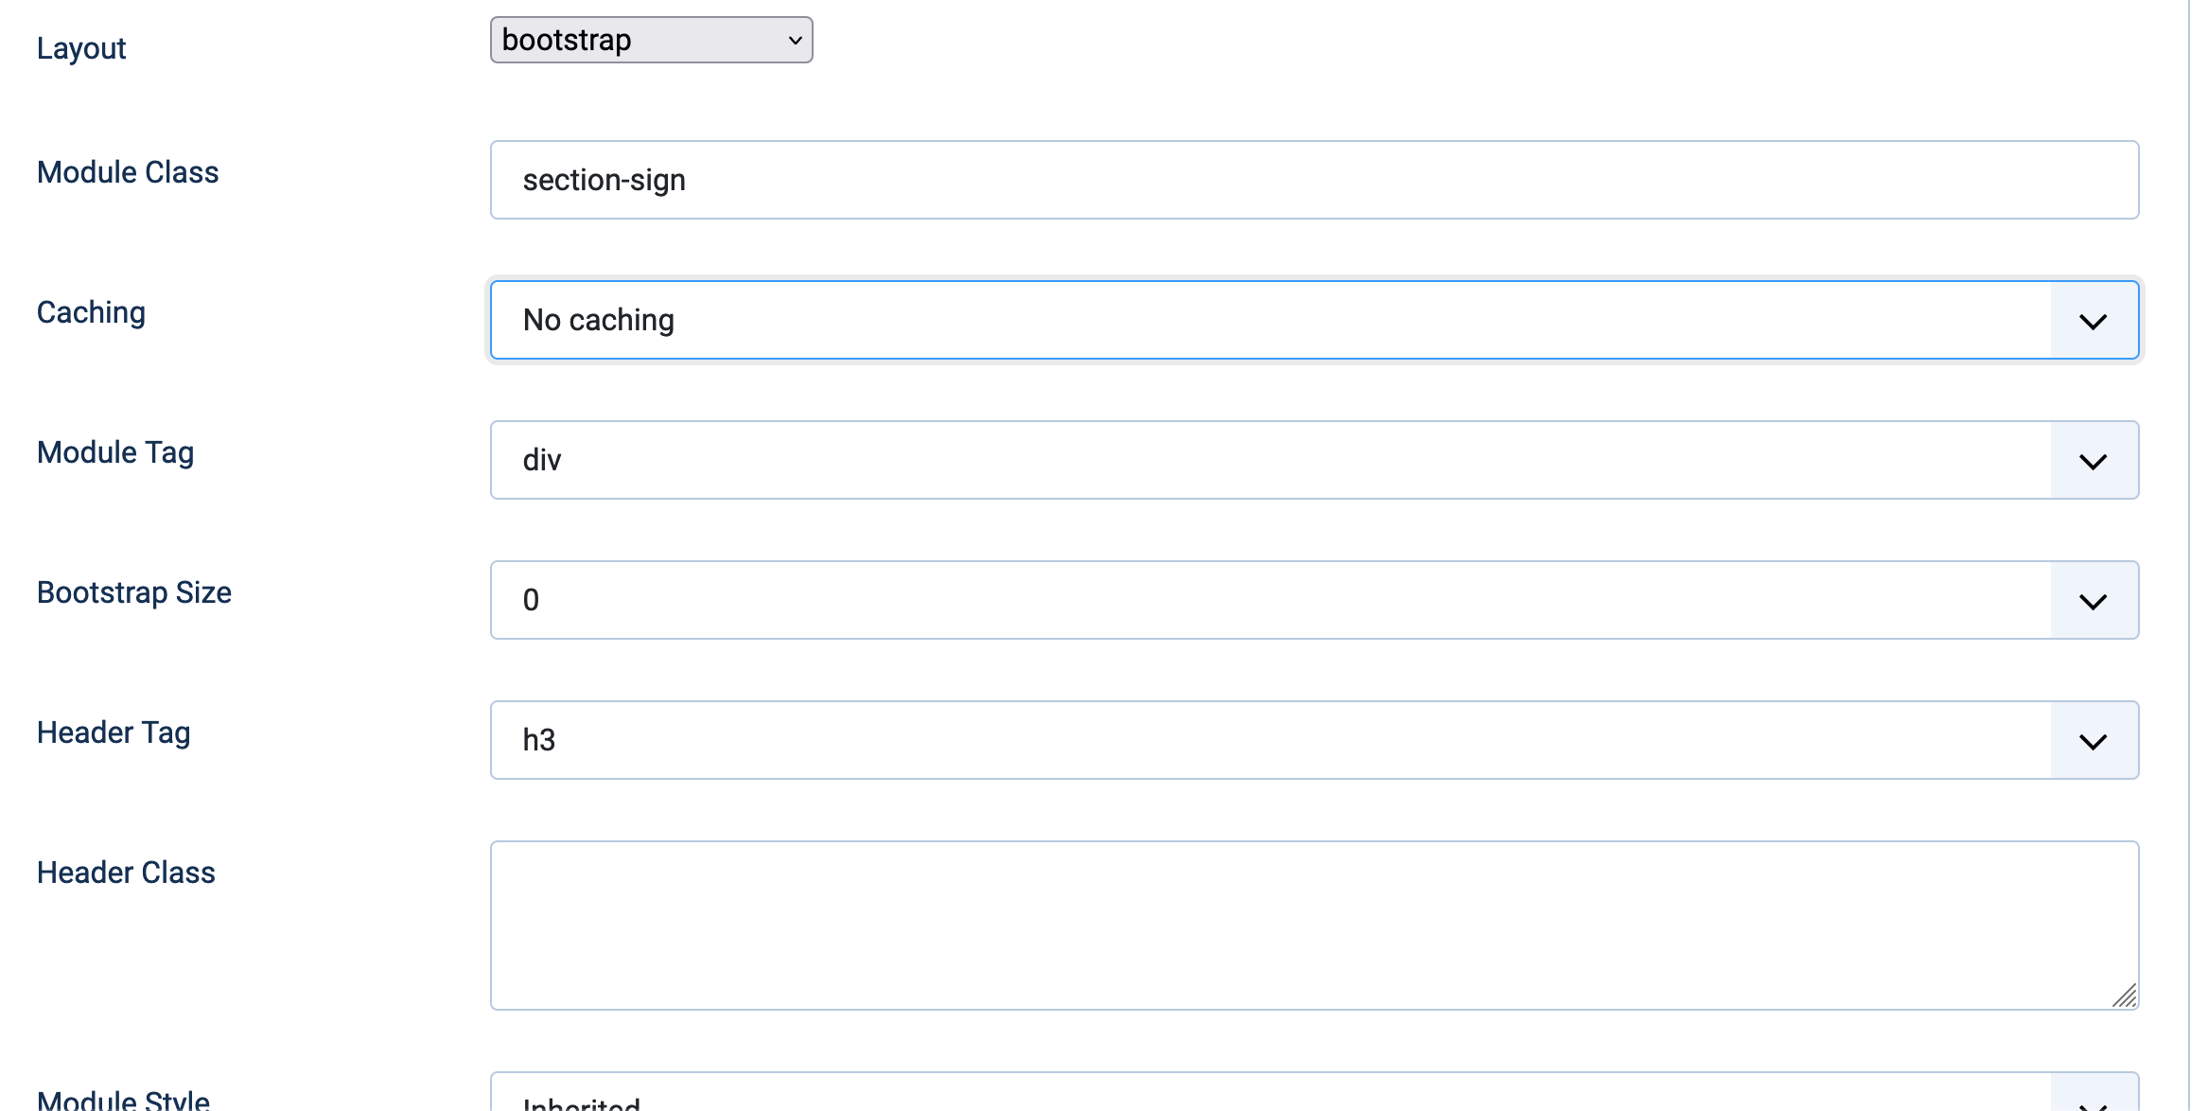Click the Header Class field label
This screenshot has width=2208, height=1111.
pyautogui.click(x=126, y=873)
